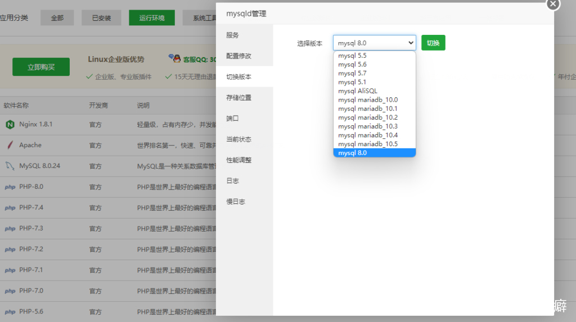Choose mysql 5.6 from the list
The image size is (576, 322).
click(x=374, y=64)
